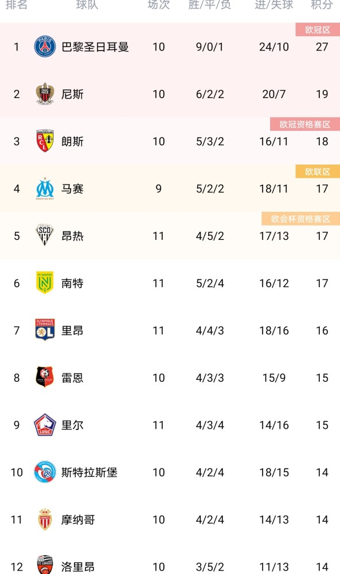The width and height of the screenshot is (340, 574).
Task: Tap the Angers SCO crest
Action: tap(45, 235)
